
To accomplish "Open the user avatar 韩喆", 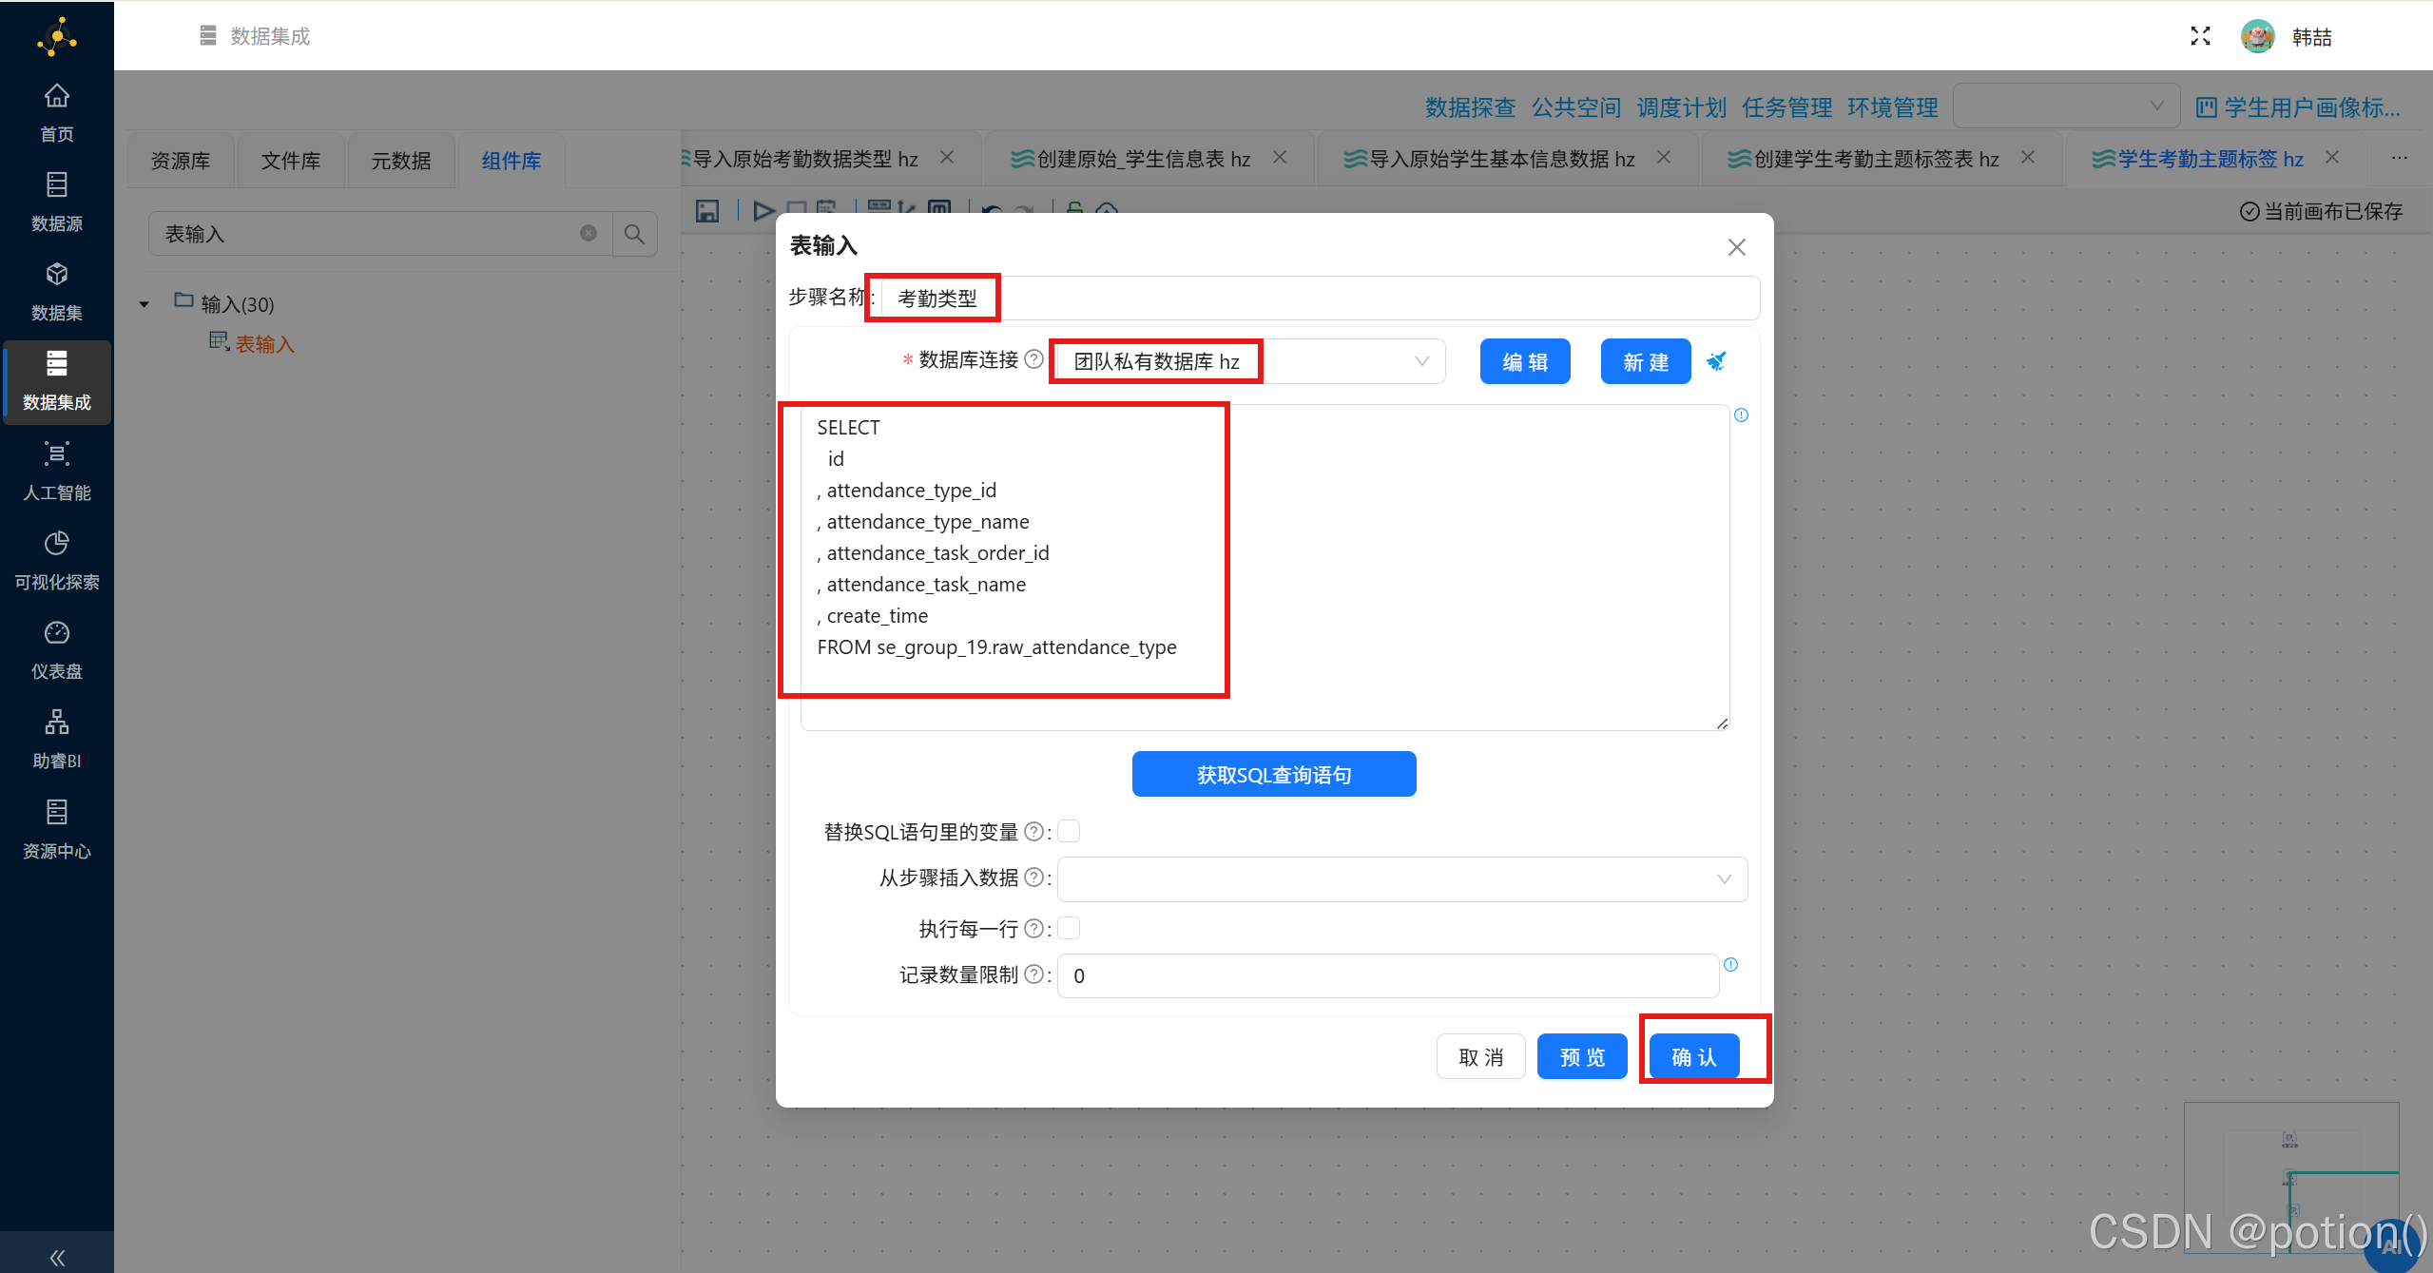I will 2257,36.
